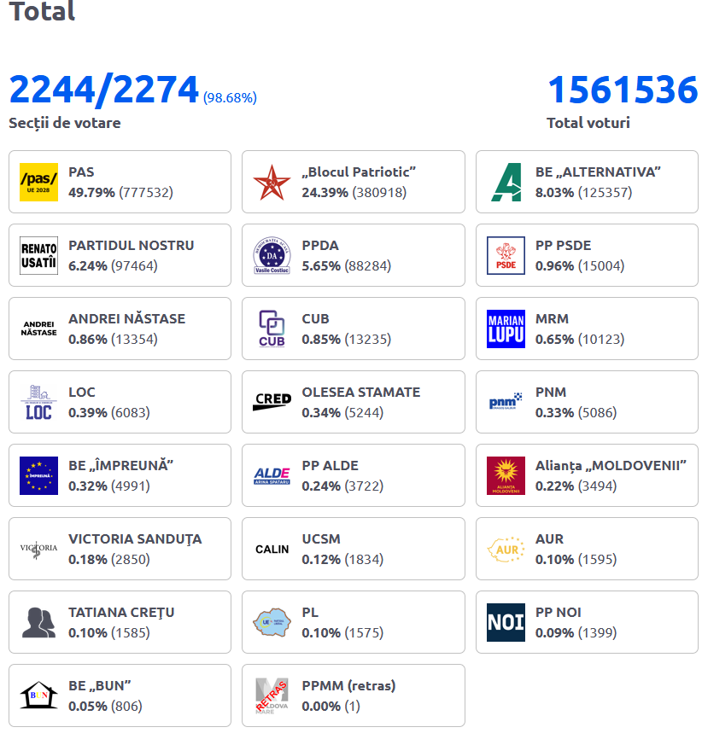
Task: Select PL result 0.10% (1575)
Action: 343,633
